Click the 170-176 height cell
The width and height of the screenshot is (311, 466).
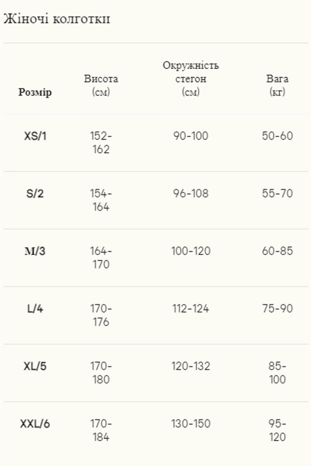coord(101,316)
